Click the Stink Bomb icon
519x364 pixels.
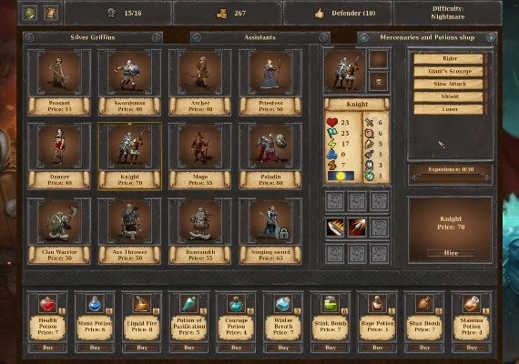tap(331, 304)
